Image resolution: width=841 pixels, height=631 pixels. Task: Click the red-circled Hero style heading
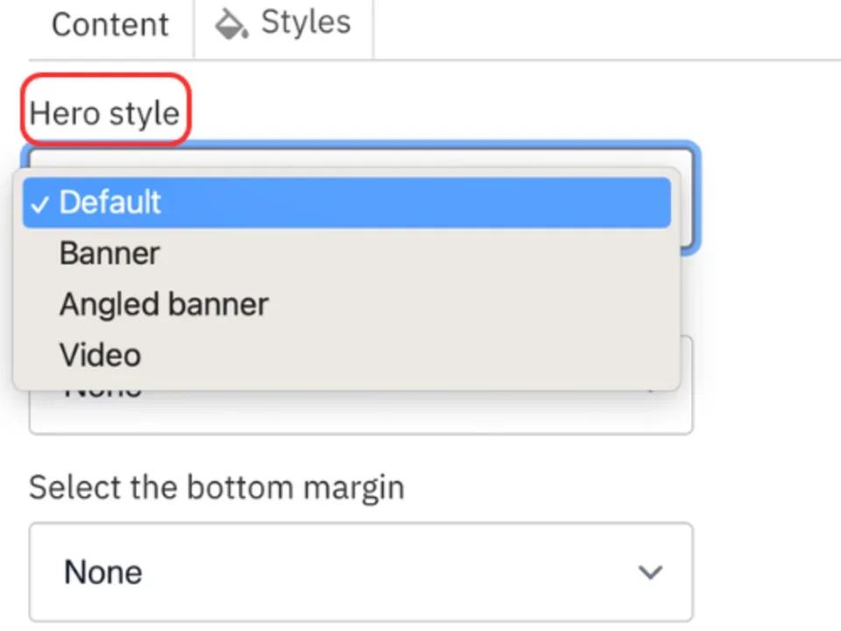(105, 112)
